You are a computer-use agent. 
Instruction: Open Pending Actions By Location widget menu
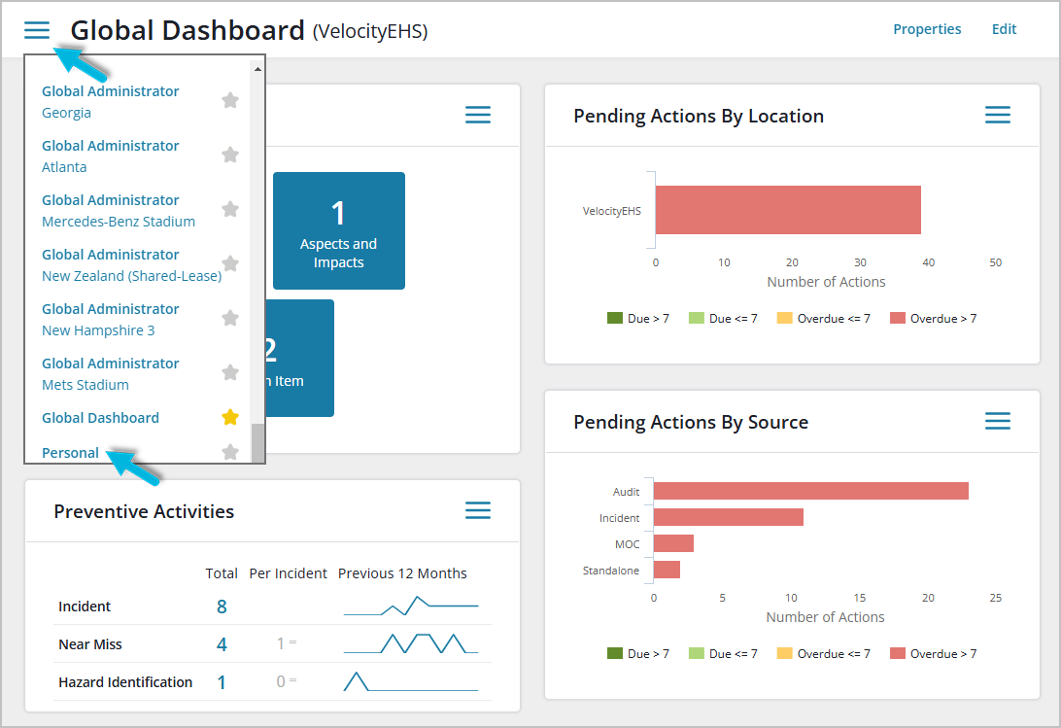point(998,116)
